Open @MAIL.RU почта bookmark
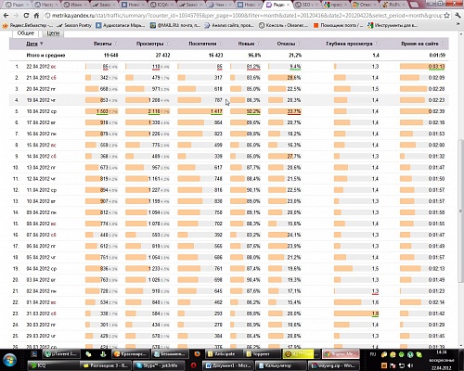The width and height of the screenshot is (464, 371). 175,25
